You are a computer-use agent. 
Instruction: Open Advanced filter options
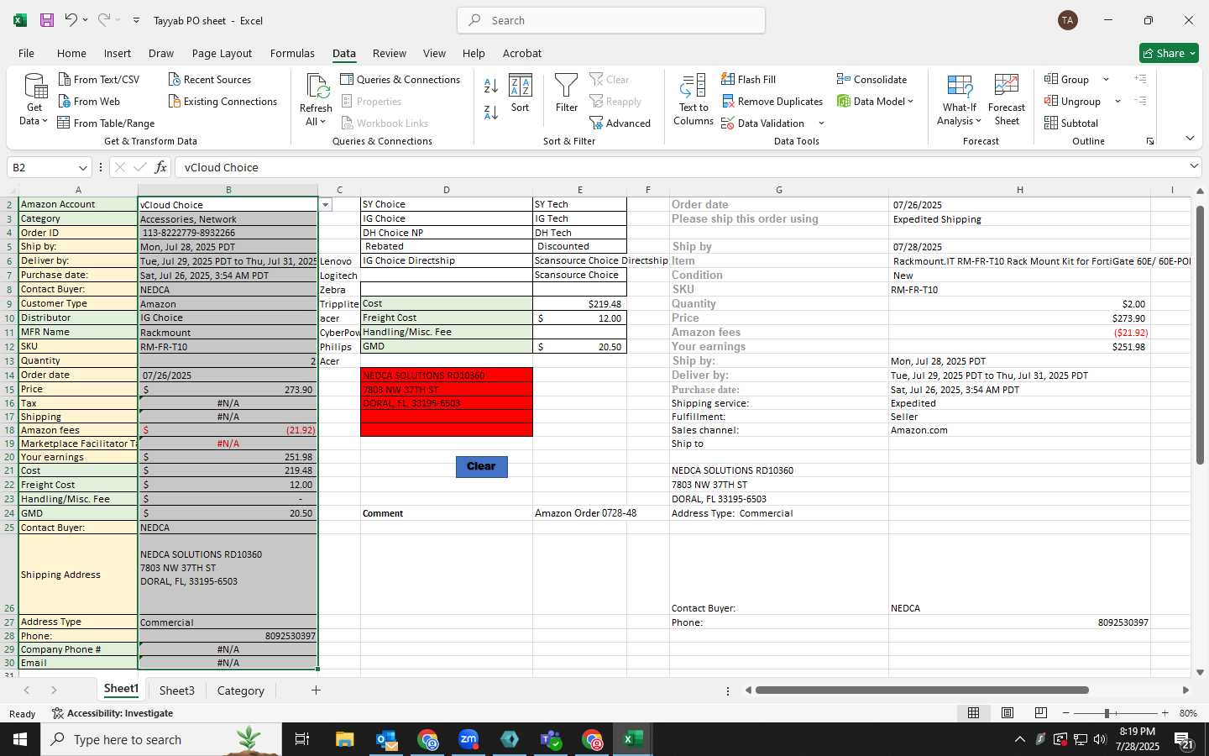620,123
